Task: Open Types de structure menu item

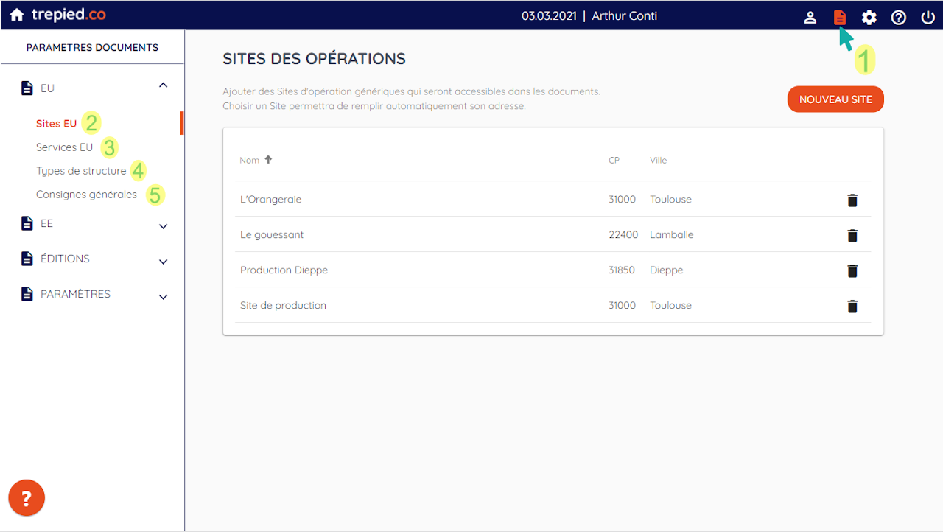Action: (81, 171)
